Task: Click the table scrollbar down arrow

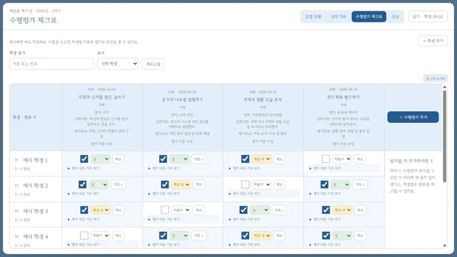Action: [444, 246]
